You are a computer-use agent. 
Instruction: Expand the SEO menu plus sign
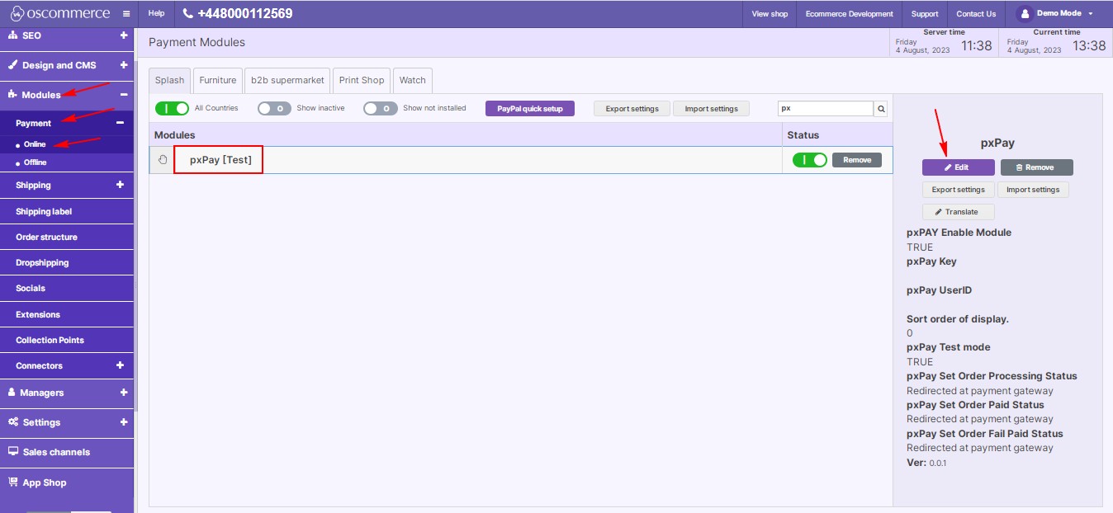tap(123, 35)
